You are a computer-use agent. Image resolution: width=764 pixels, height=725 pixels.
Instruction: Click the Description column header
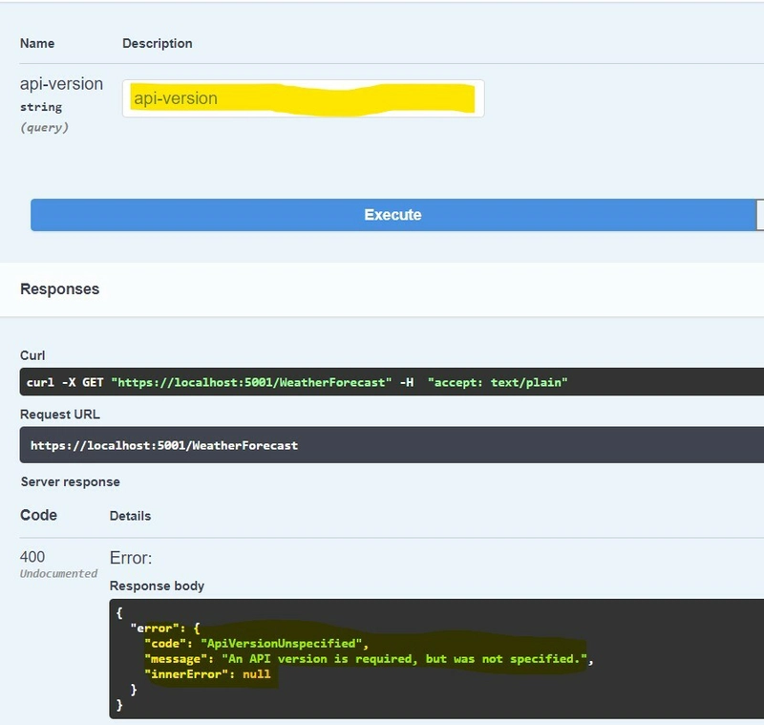(x=158, y=43)
